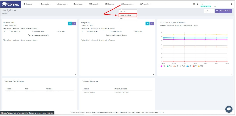The image size is (236, 116).
Task: Open the Drawback menu
Action: (x=94, y=4)
